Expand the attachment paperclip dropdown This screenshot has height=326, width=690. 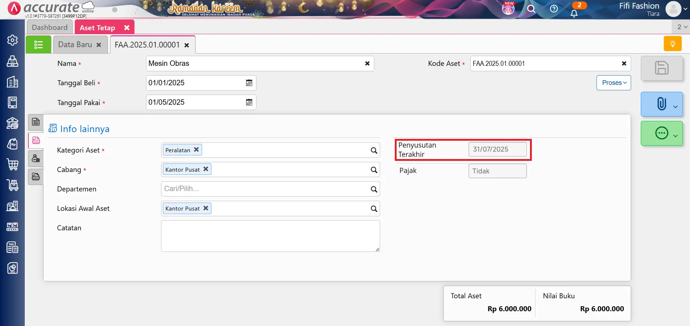coord(675,106)
